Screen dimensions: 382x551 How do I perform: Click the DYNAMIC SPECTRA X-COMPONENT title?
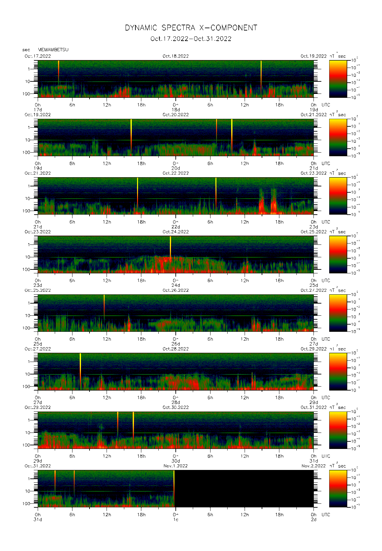click(x=191, y=28)
